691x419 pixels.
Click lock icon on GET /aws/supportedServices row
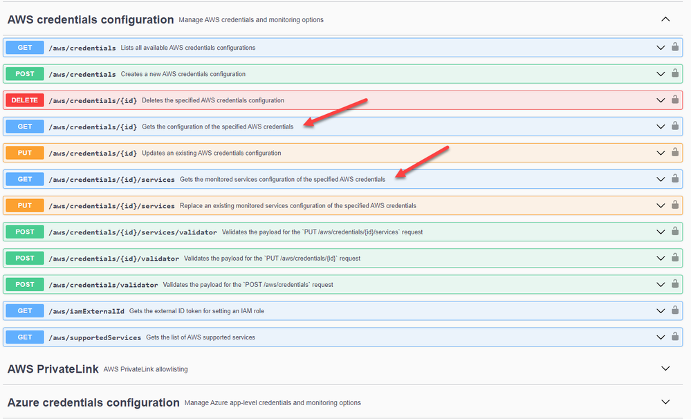point(674,337)
